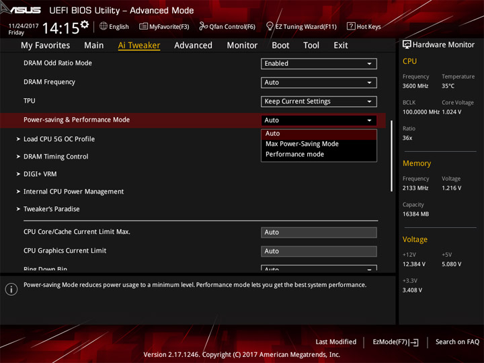The image size is (484, 363).
Task: Click CPU frequency value 3600 MHz
Action: tap(415, 86)
